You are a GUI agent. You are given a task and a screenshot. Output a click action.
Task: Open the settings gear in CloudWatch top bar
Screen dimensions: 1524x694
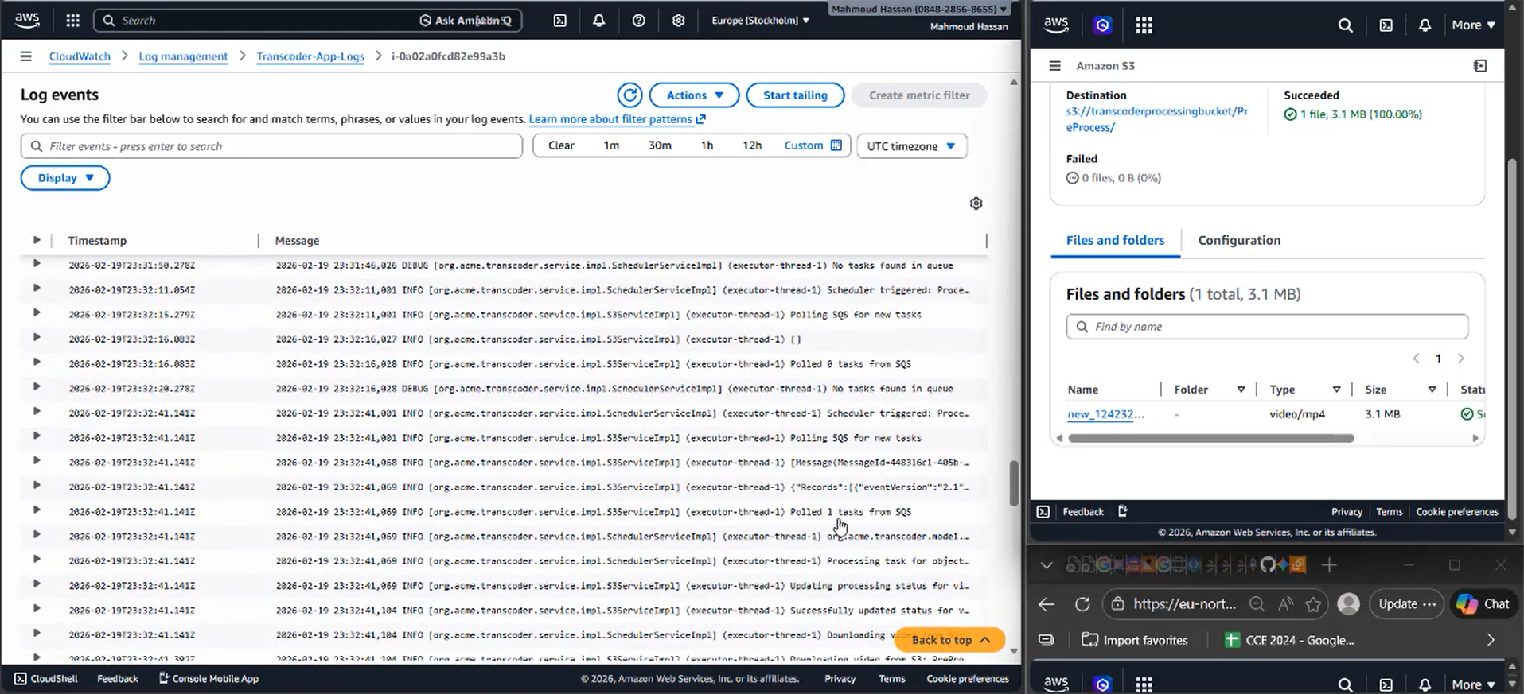[678, 21]
